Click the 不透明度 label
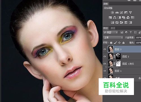 pos(130,38)
